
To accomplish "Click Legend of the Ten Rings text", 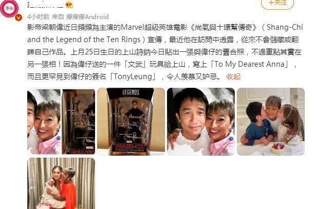I will 98,40.
